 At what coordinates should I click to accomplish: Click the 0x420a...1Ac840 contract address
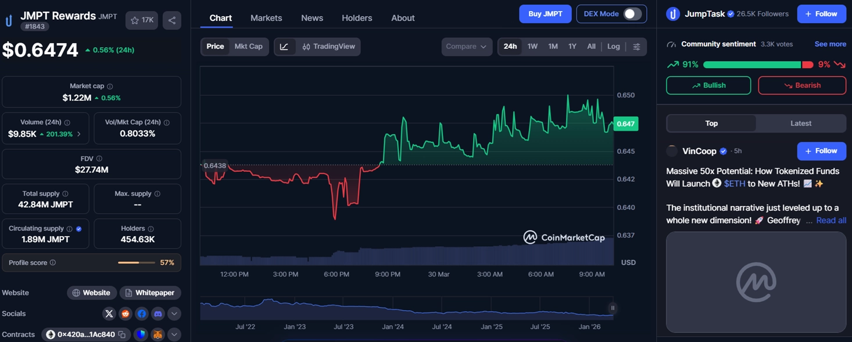click(x=86, y=334)
